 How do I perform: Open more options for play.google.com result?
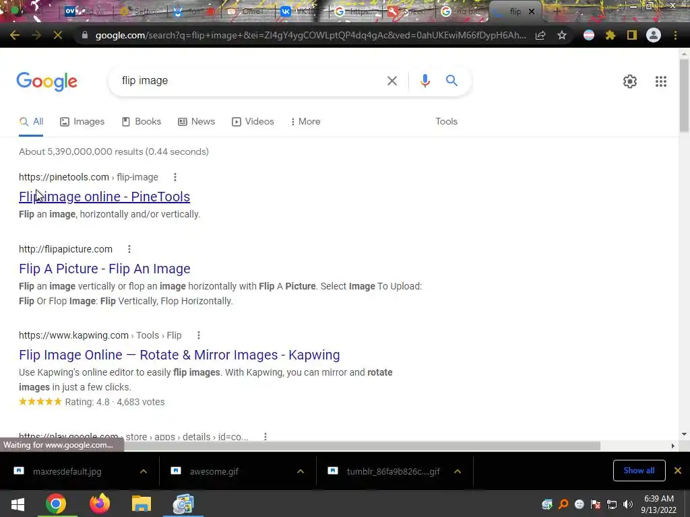[265, 436]
